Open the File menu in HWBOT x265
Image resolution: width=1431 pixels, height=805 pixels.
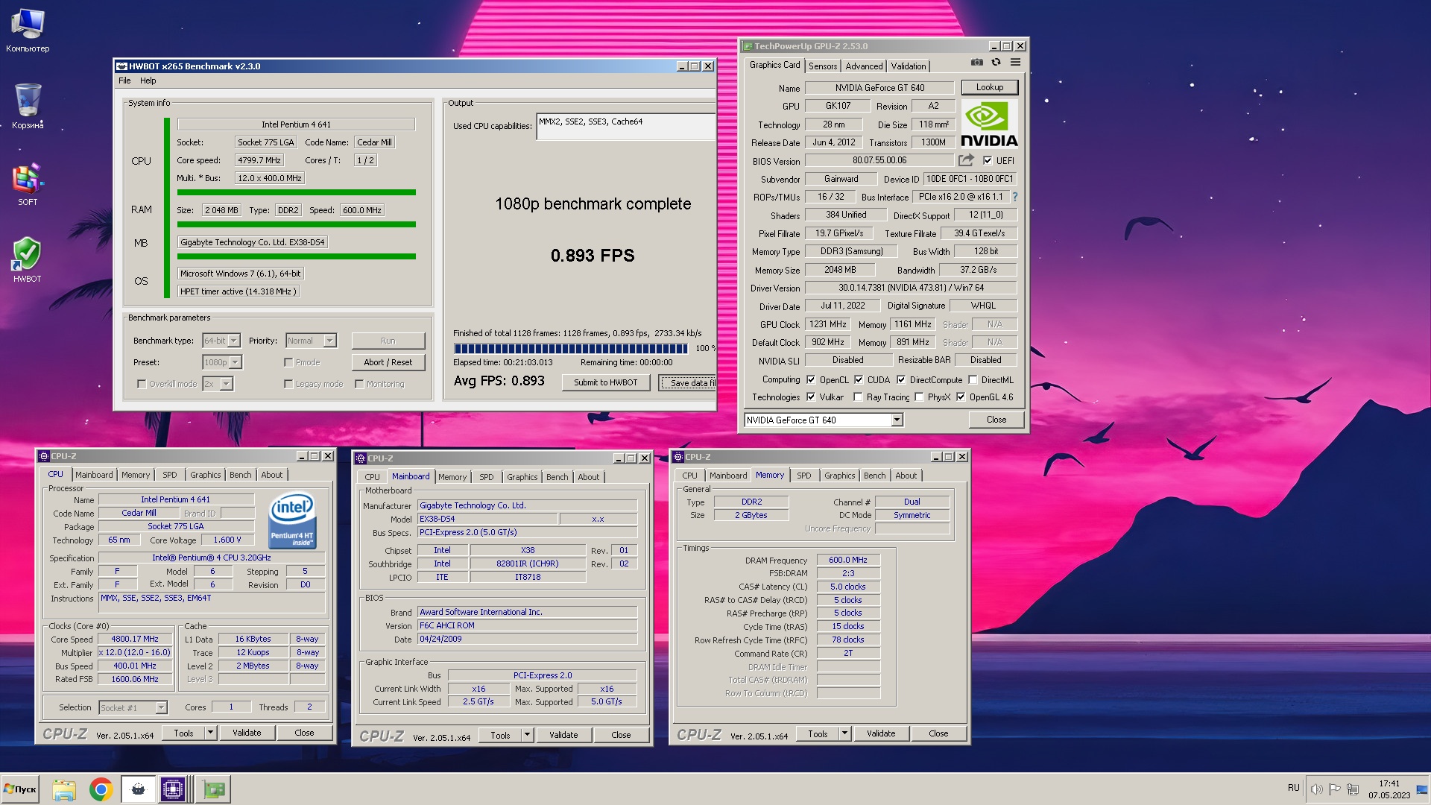click(x=124, y=80)
